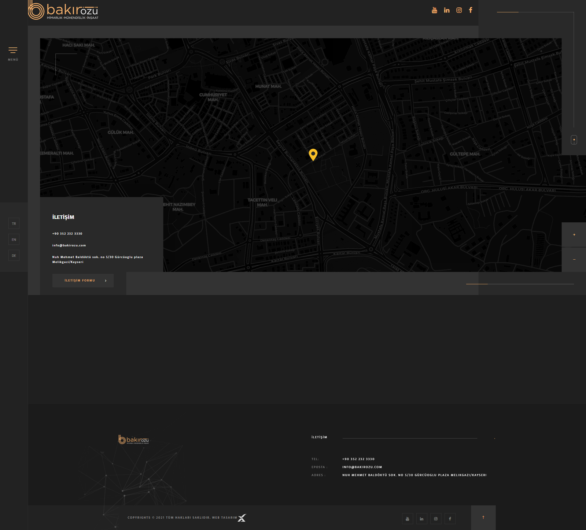586x530 pixels.
Task: Open Facebook icon in header
Action: 471,10
